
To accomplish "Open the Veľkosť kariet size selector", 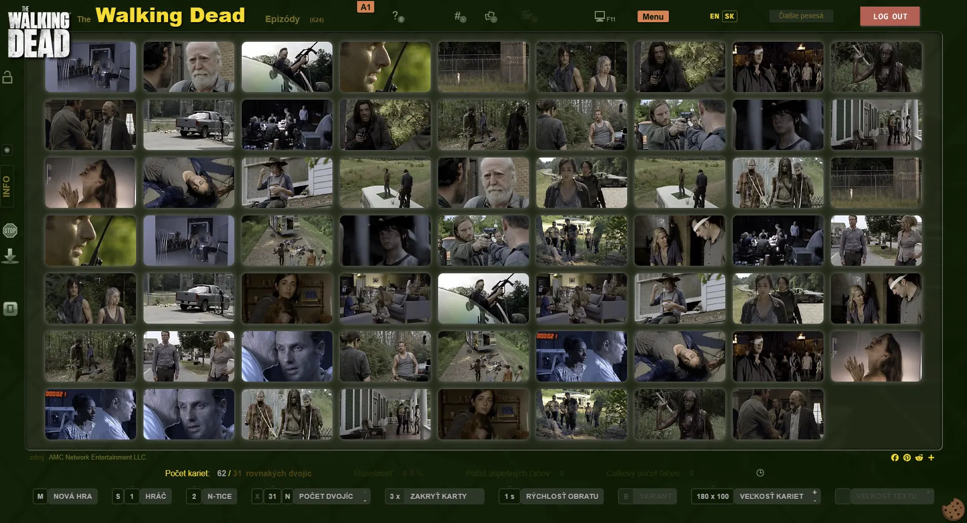I will (x=771, y=496).
